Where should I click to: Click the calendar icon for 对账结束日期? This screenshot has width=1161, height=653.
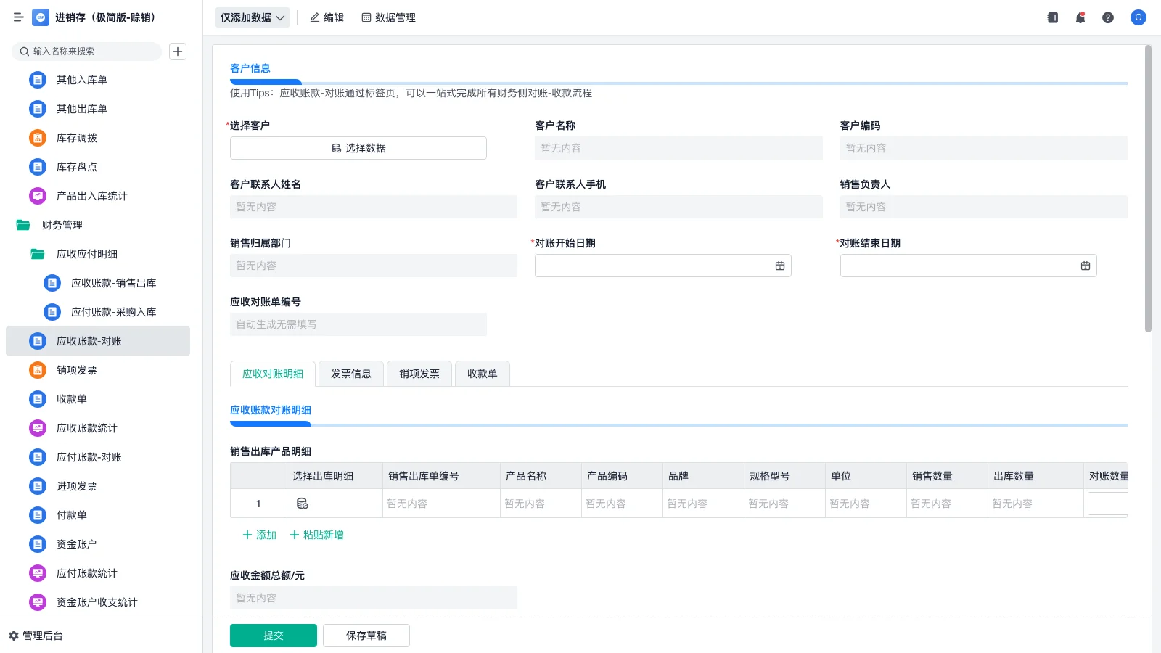click(x=1086, y=266)
